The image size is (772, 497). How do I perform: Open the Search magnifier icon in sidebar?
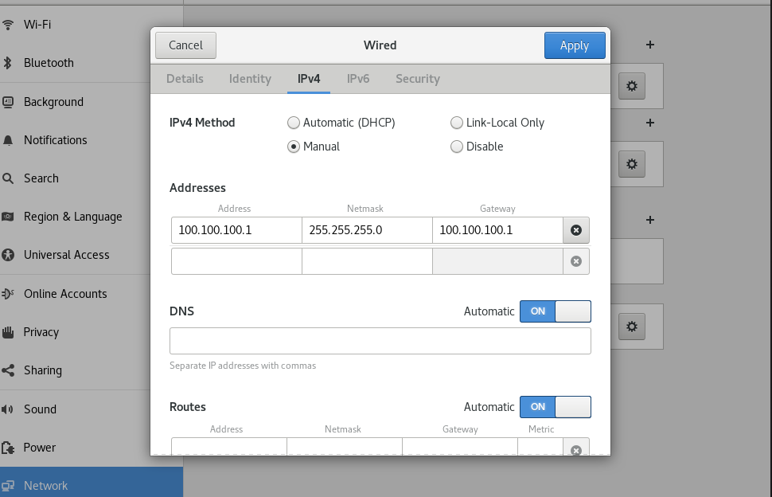[7, 178]
